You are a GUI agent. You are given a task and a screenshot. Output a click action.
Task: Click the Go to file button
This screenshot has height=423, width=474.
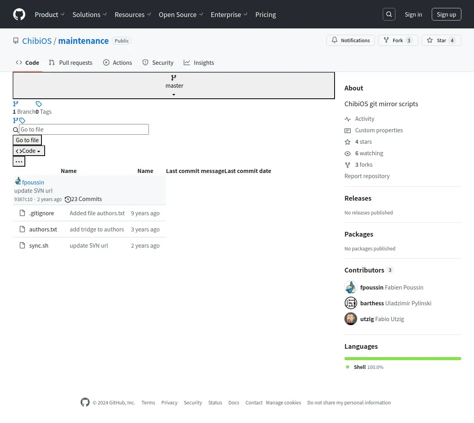pos(27,140)
